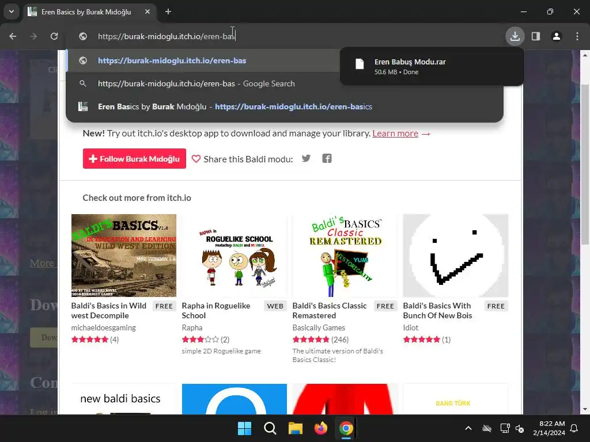Open Windows taskbar Search
Image resolution: width=590 pixels, height=442 pixels.
(x=270, y=428)
